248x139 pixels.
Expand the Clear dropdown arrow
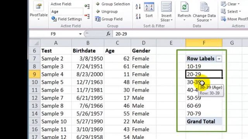239,4
